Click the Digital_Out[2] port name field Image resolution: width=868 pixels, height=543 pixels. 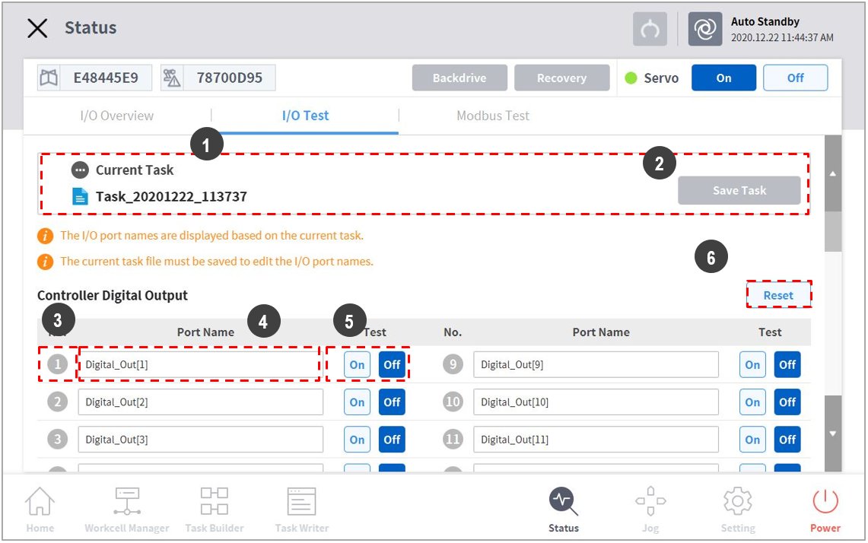coord(200,402)
